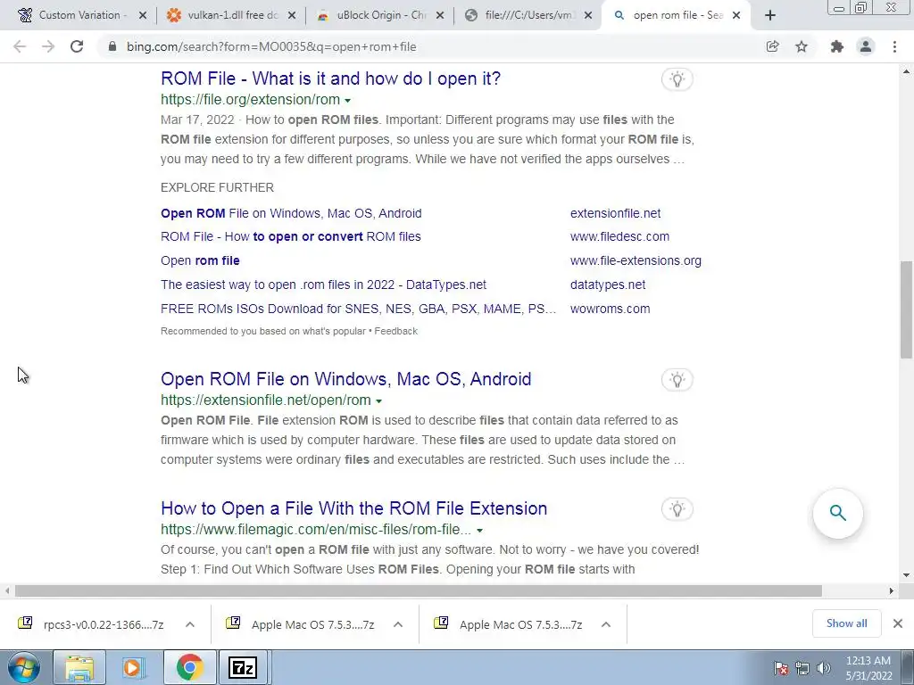
Task: Expand extensionfile.net URL dropdown arrow
Action: pos(378,400)
